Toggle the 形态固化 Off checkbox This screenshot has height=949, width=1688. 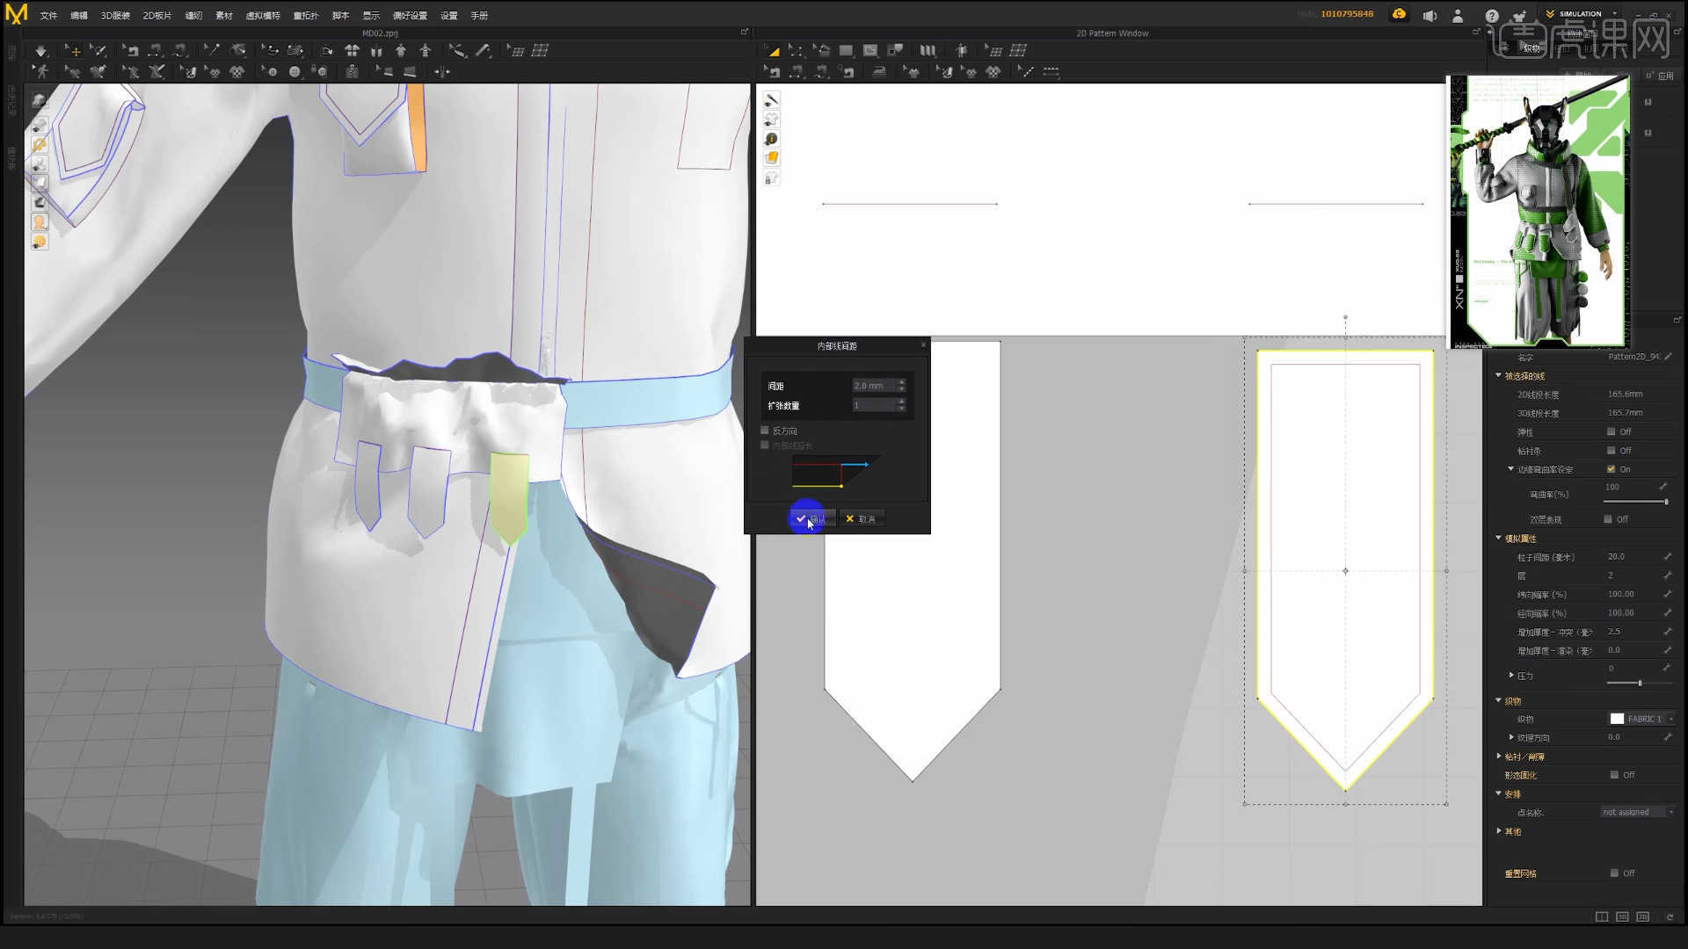point(1614,775)
